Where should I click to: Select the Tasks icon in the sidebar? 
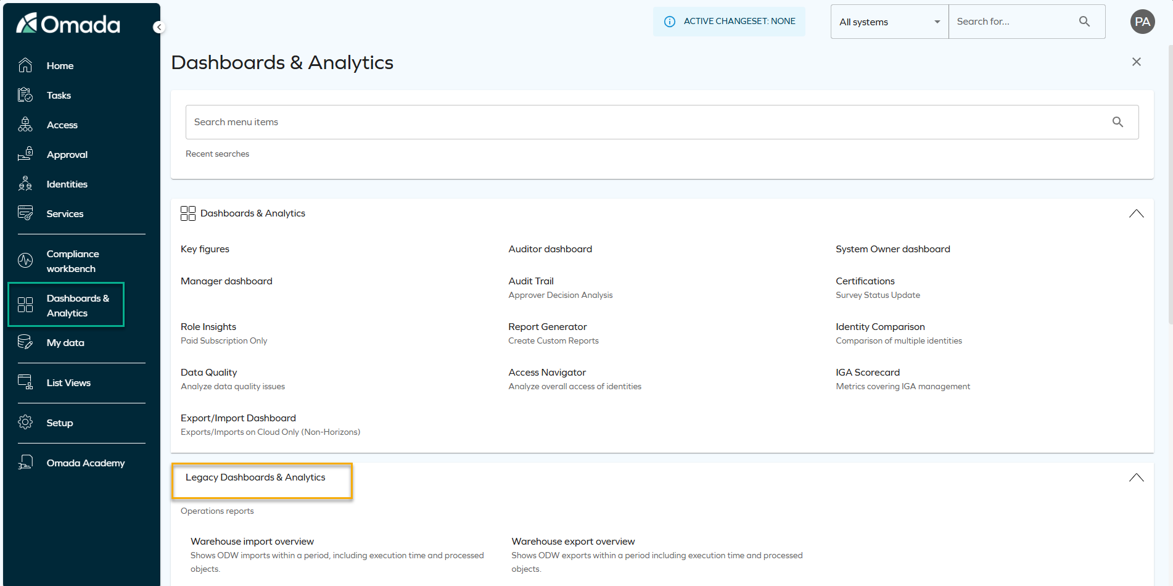coord(25,94)
